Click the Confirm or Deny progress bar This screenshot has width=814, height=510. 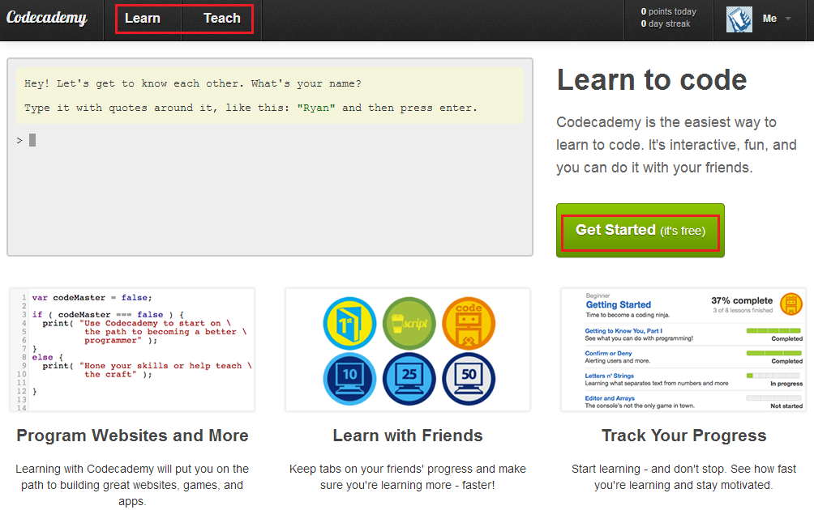coord(773,353)
